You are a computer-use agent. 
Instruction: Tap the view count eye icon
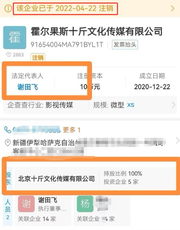click(8, 55)
